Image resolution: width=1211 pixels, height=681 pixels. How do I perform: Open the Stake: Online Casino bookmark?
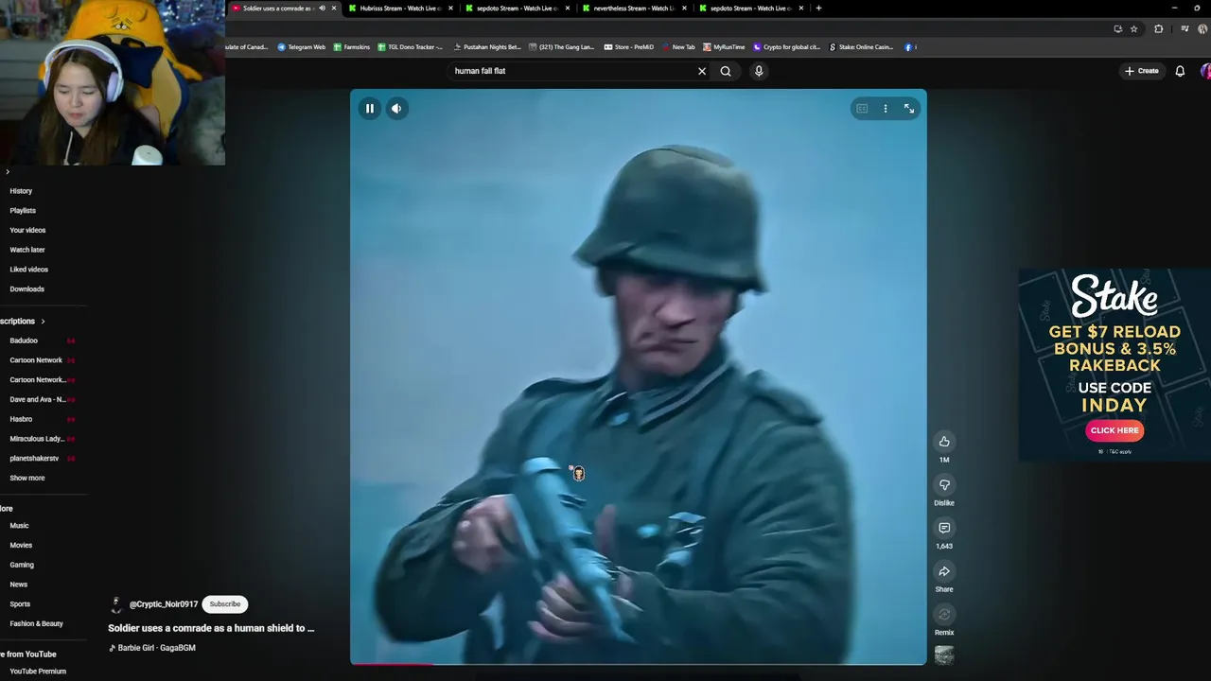click(860, 47)
